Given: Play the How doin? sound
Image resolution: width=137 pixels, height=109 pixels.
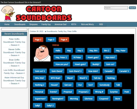Looking at the screenshot, I should tap(93, 71).
